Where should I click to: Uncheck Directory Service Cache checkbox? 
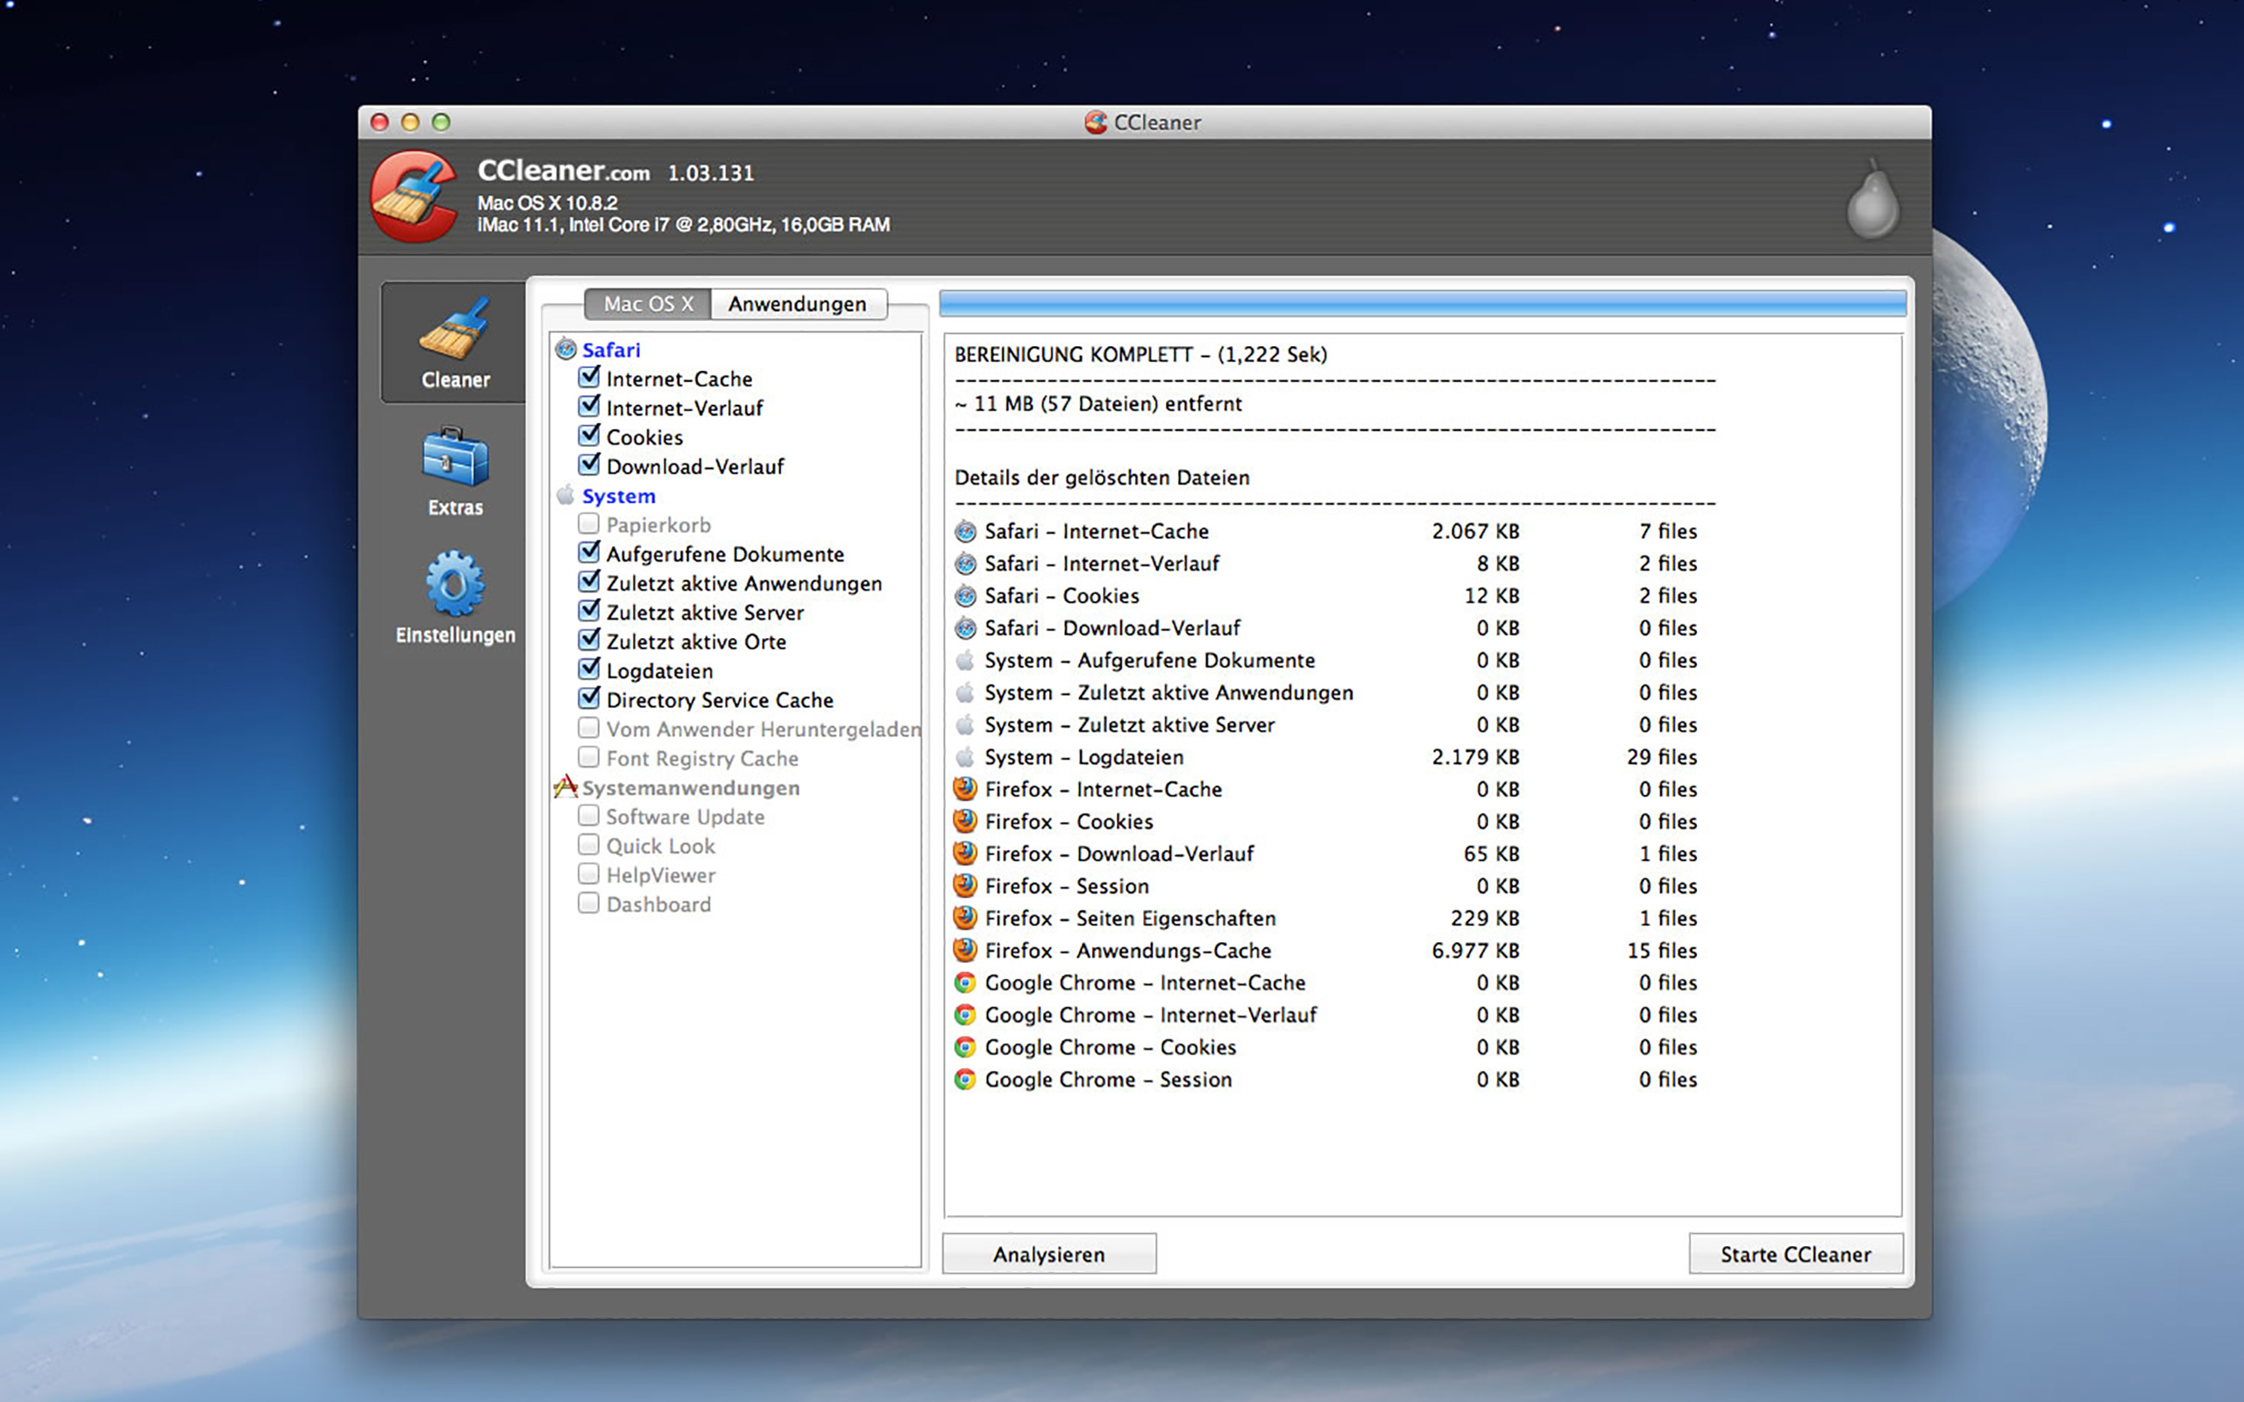[589, 698]
